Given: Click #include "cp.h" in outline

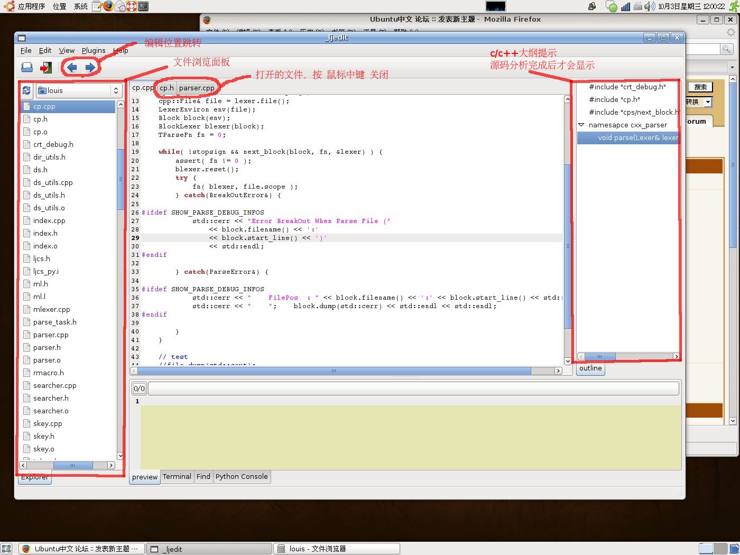Looking at the screenshot, I should 614,100.
